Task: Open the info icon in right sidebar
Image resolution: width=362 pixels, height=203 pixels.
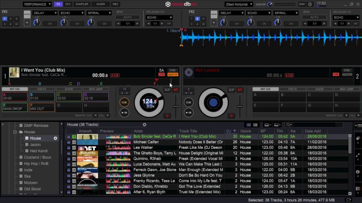Action: [358, 172]
